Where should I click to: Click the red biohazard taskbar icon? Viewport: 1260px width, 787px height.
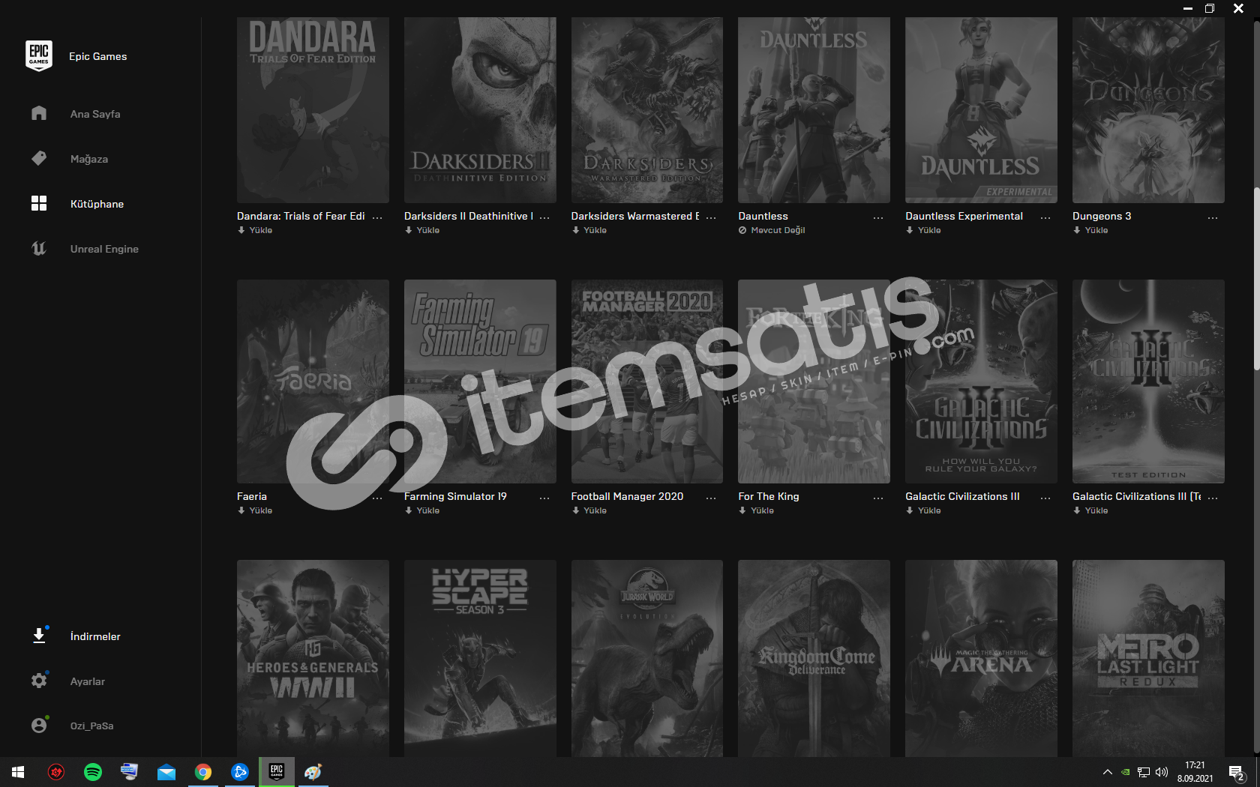point(56,772)
